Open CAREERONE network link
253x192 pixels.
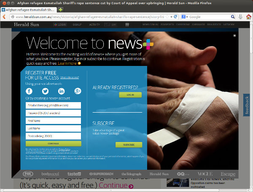183,24
